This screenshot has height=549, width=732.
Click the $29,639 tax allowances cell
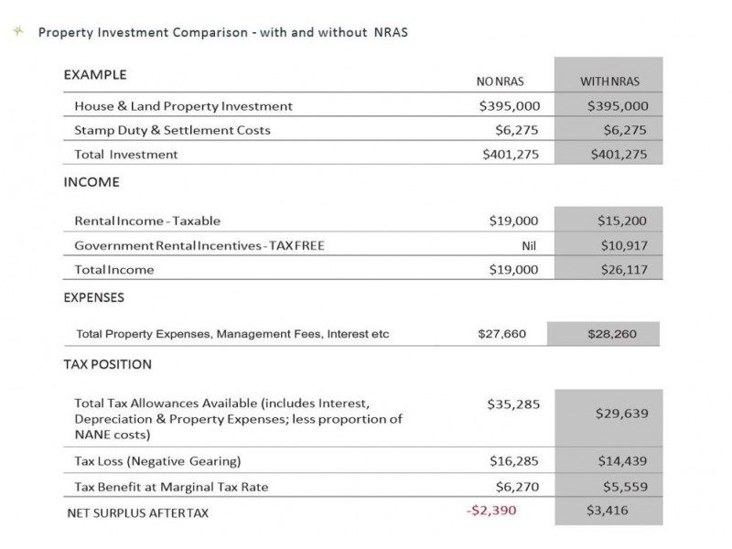point(621,413)
